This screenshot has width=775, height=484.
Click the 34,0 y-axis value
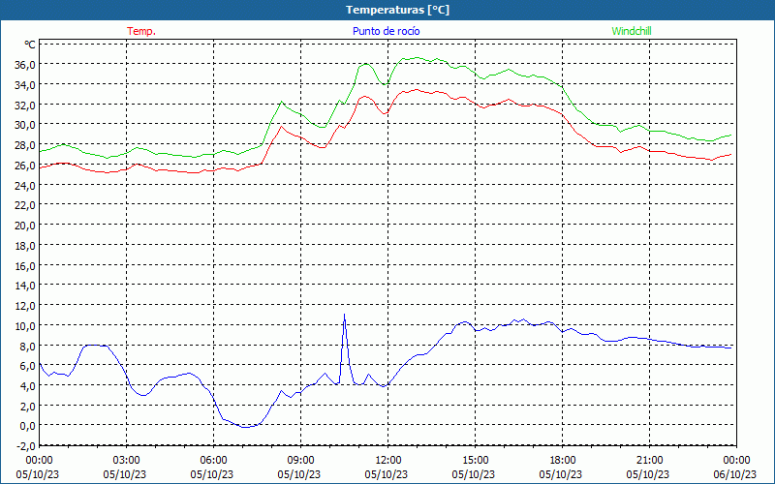coord(25,85)
